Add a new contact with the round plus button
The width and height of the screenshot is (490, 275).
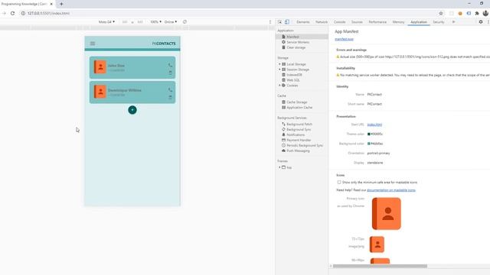coord(132,110)
